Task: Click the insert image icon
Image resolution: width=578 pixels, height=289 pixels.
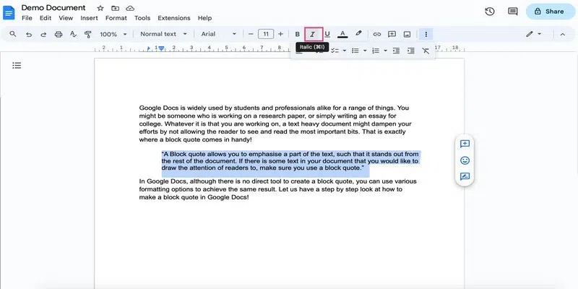Action: pos(407,34)
